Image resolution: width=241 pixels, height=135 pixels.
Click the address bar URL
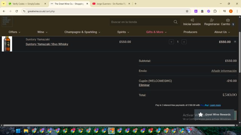point(41,11)
